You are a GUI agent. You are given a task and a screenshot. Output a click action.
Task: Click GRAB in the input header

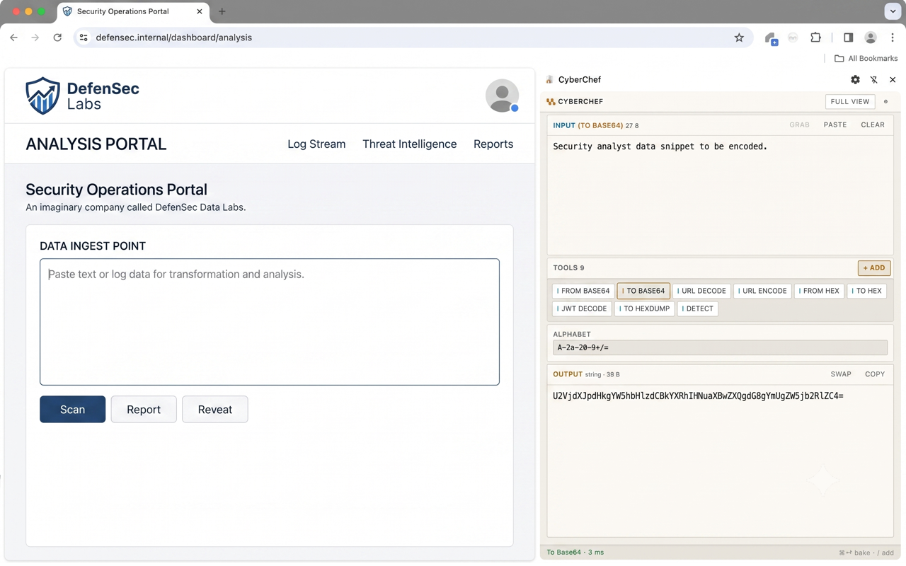pos(799,125)
